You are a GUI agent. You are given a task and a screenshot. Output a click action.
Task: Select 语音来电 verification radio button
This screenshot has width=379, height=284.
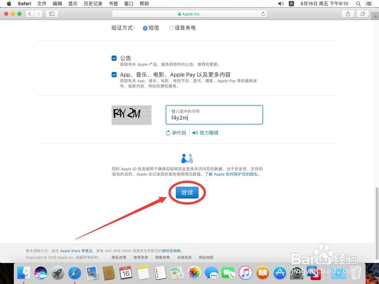click(171, 28)
